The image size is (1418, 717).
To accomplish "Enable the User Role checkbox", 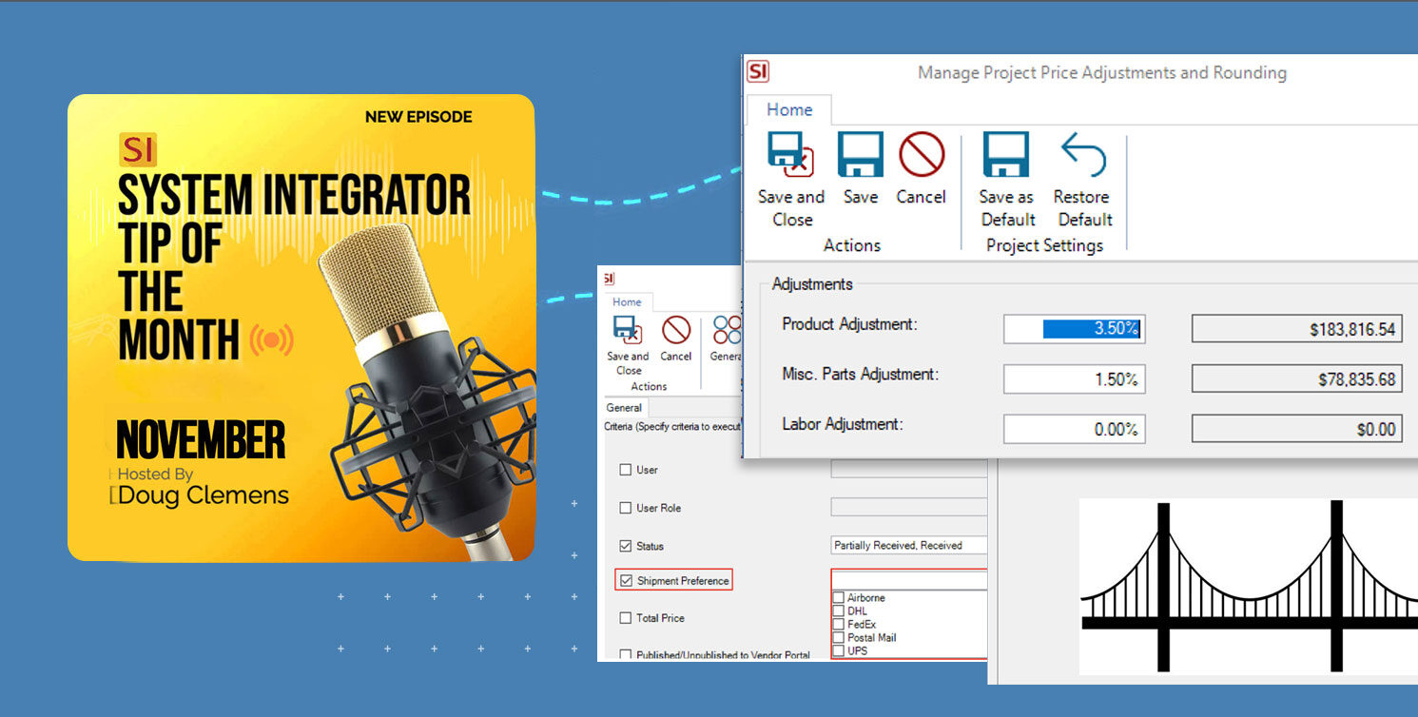I will click(x=626, y=508).
